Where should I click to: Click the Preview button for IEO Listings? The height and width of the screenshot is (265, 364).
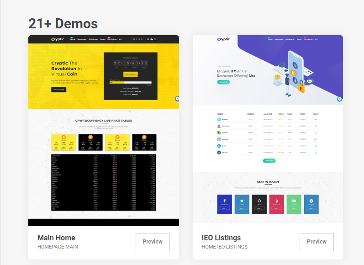(x=317, y=242)
